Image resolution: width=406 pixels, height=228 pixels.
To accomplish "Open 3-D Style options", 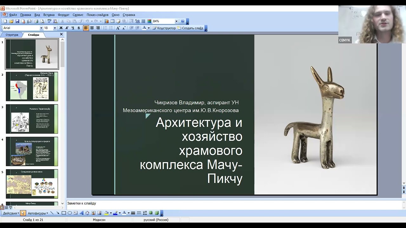I will [x=157, y=213].
